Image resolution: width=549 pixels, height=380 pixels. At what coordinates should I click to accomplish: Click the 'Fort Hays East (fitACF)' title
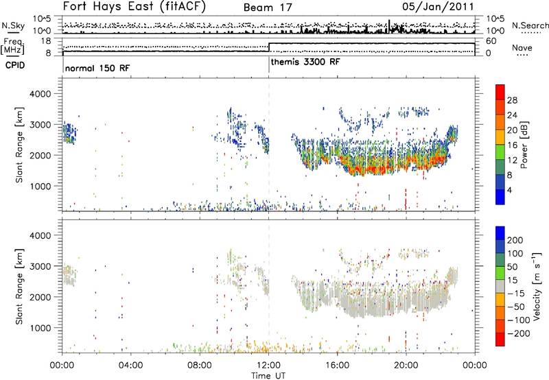point(134,7)
